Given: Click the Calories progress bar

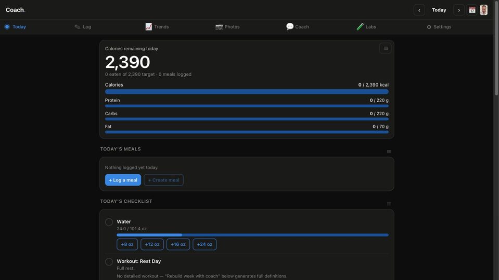Looking at the screenshot, I should 247,92.
